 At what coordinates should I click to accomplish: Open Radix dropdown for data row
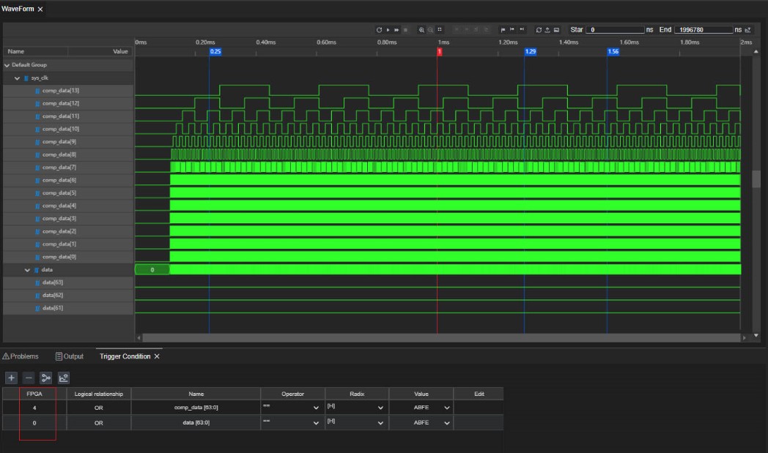pos(380,423)
